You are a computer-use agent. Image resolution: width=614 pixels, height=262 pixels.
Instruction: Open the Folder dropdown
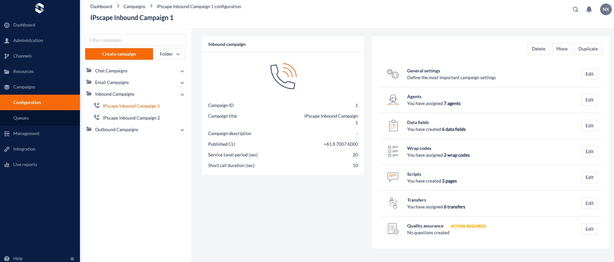(x=170, y=54)
